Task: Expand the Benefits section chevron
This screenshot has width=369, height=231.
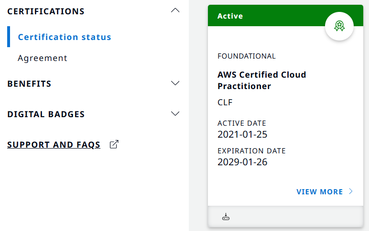Action: tap(175, 83)
